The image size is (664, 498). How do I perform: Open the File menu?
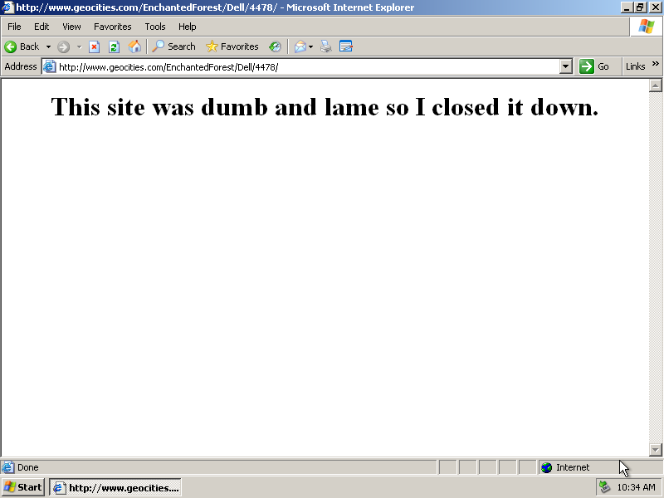(14, 27)
